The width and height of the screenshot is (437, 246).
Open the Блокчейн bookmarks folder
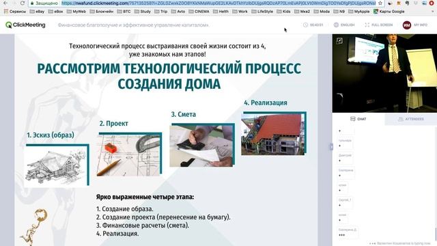pos(102,12)
